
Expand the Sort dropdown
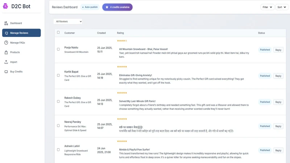[282, 7]
